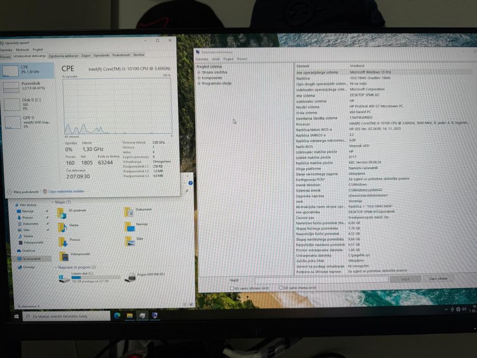Open the Dokumenti folder icon in main pane

(129, 212)
